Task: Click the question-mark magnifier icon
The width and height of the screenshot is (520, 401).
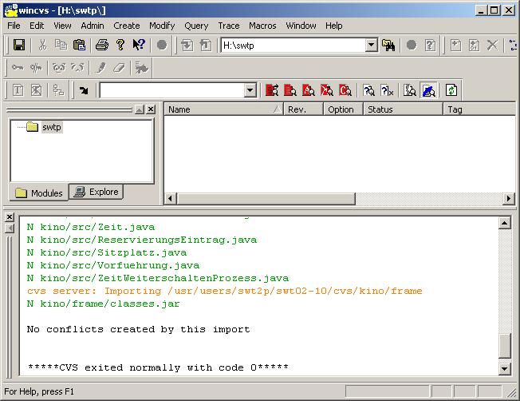Action: coord(368,90)
